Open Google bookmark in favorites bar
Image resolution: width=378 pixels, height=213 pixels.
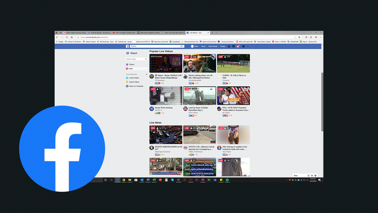59,42
